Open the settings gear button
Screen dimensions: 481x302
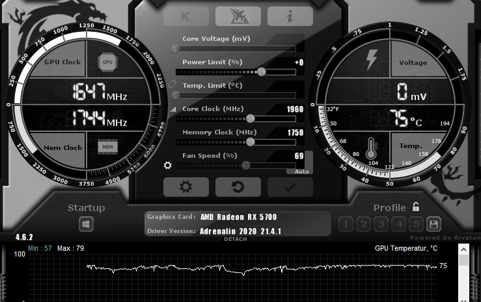[186, 186]
